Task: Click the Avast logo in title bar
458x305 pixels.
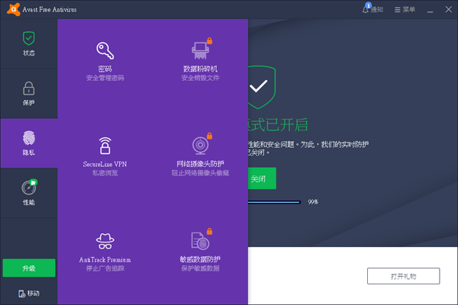Action: [14, 9]
